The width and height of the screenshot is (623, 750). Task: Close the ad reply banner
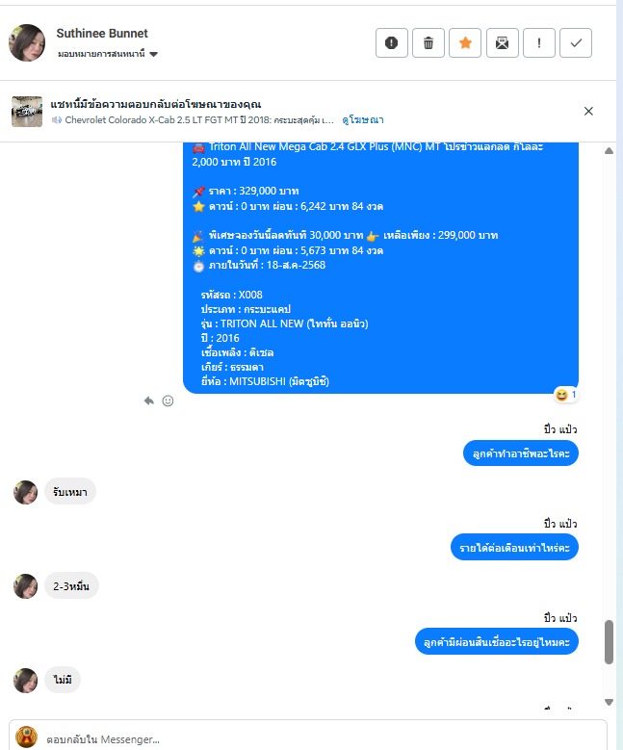click(588, 111)
